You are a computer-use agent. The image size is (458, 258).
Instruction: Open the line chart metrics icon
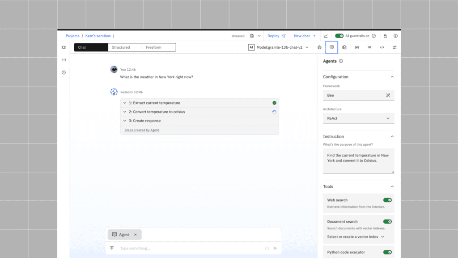[x=326, y=36]
